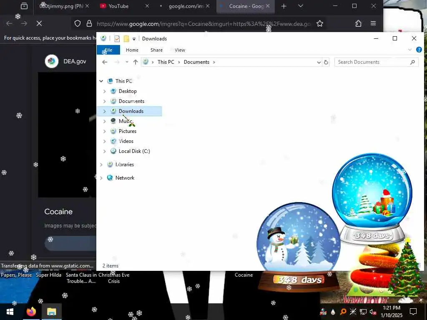Select Videos in the navigation tree
This screenshot has width=427, height=320.
[x=126, y=141]
